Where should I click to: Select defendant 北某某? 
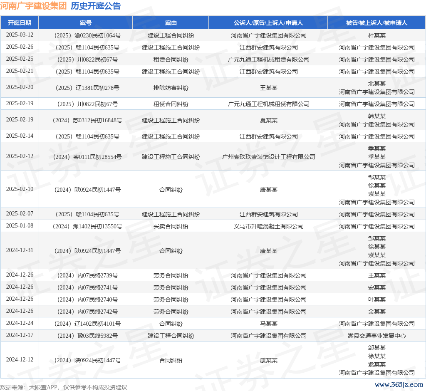tap(376, 84)
